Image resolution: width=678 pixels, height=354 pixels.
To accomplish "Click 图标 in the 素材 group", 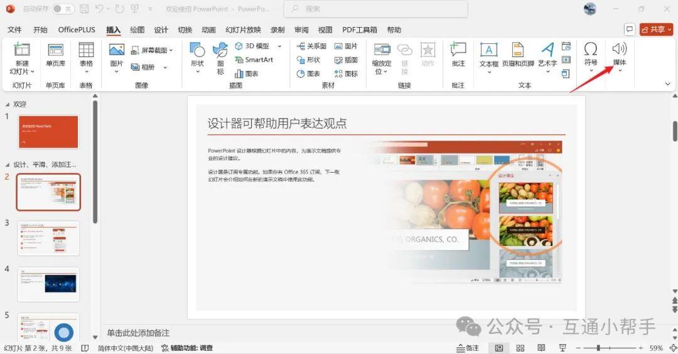I will pos(346,73).
